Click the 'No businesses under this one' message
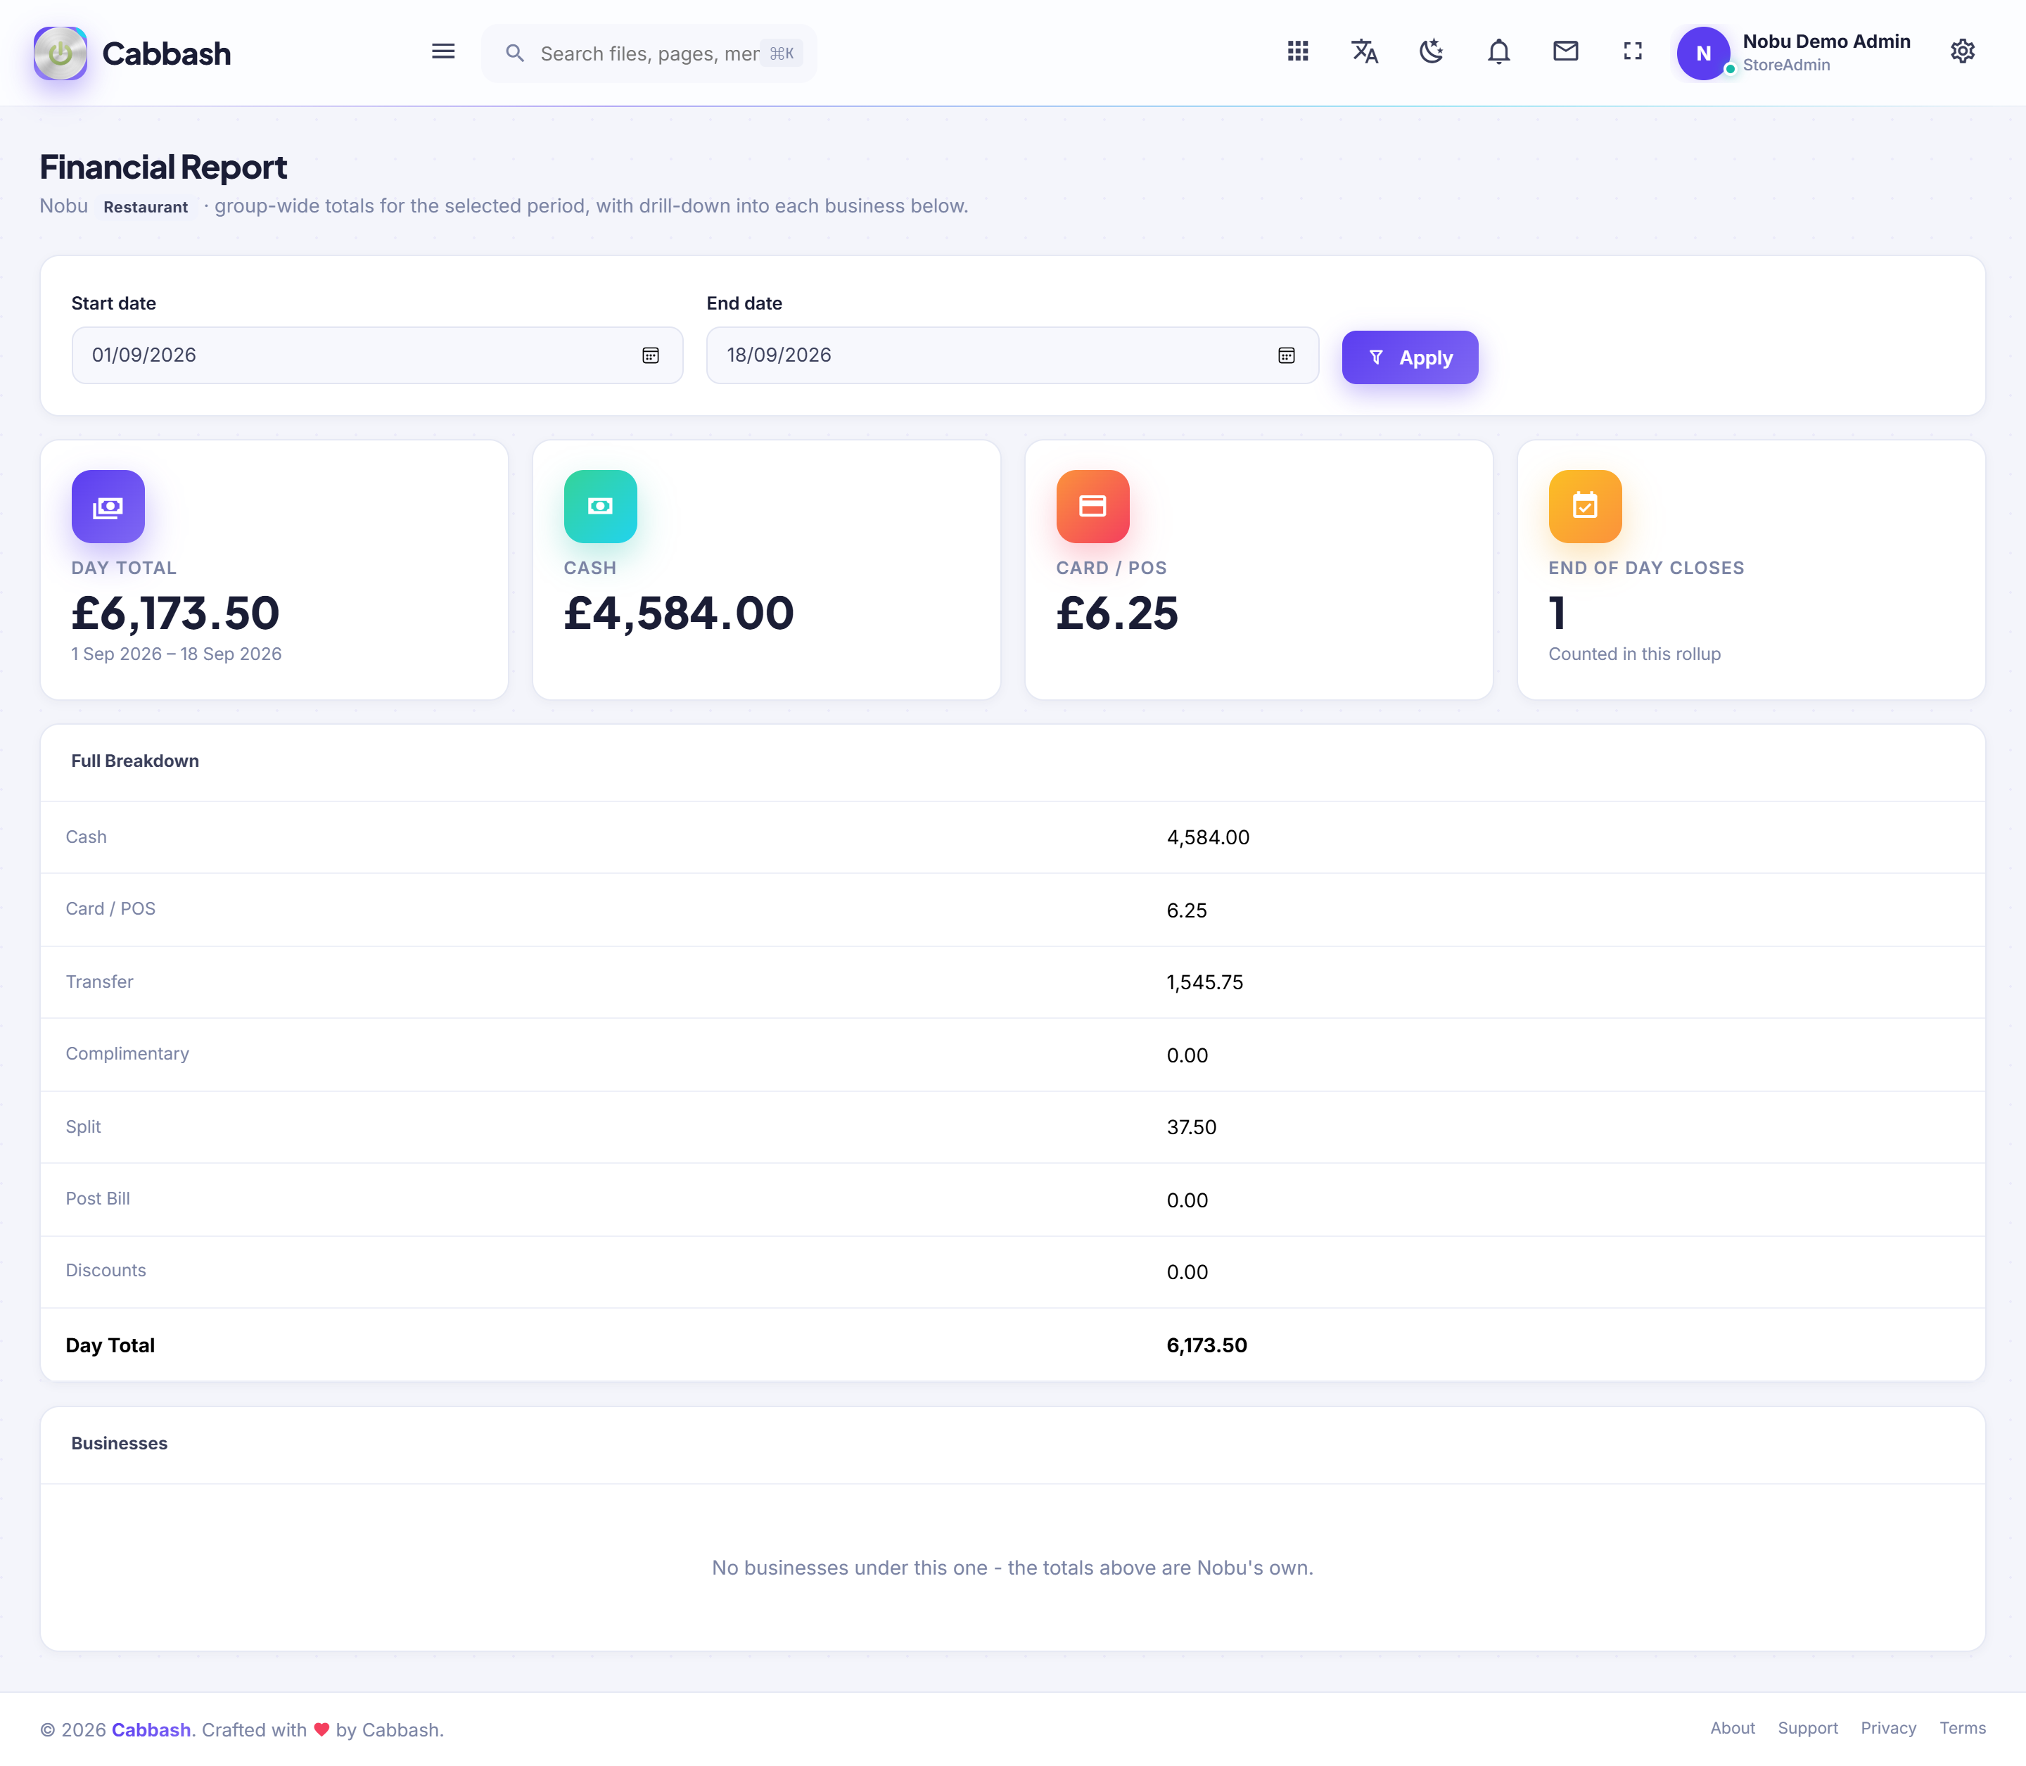The height and width of the screenshot is (1766, 2026). [x=1012, y=1568]
